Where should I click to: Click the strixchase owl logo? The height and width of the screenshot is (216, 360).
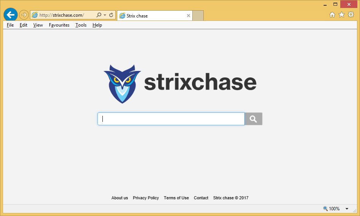coord(122,84)
